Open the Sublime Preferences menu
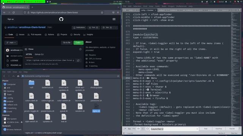 click(x=181, y=6)
